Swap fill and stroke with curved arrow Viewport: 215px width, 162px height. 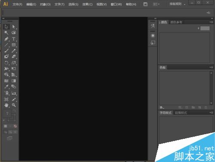[15, 111]
